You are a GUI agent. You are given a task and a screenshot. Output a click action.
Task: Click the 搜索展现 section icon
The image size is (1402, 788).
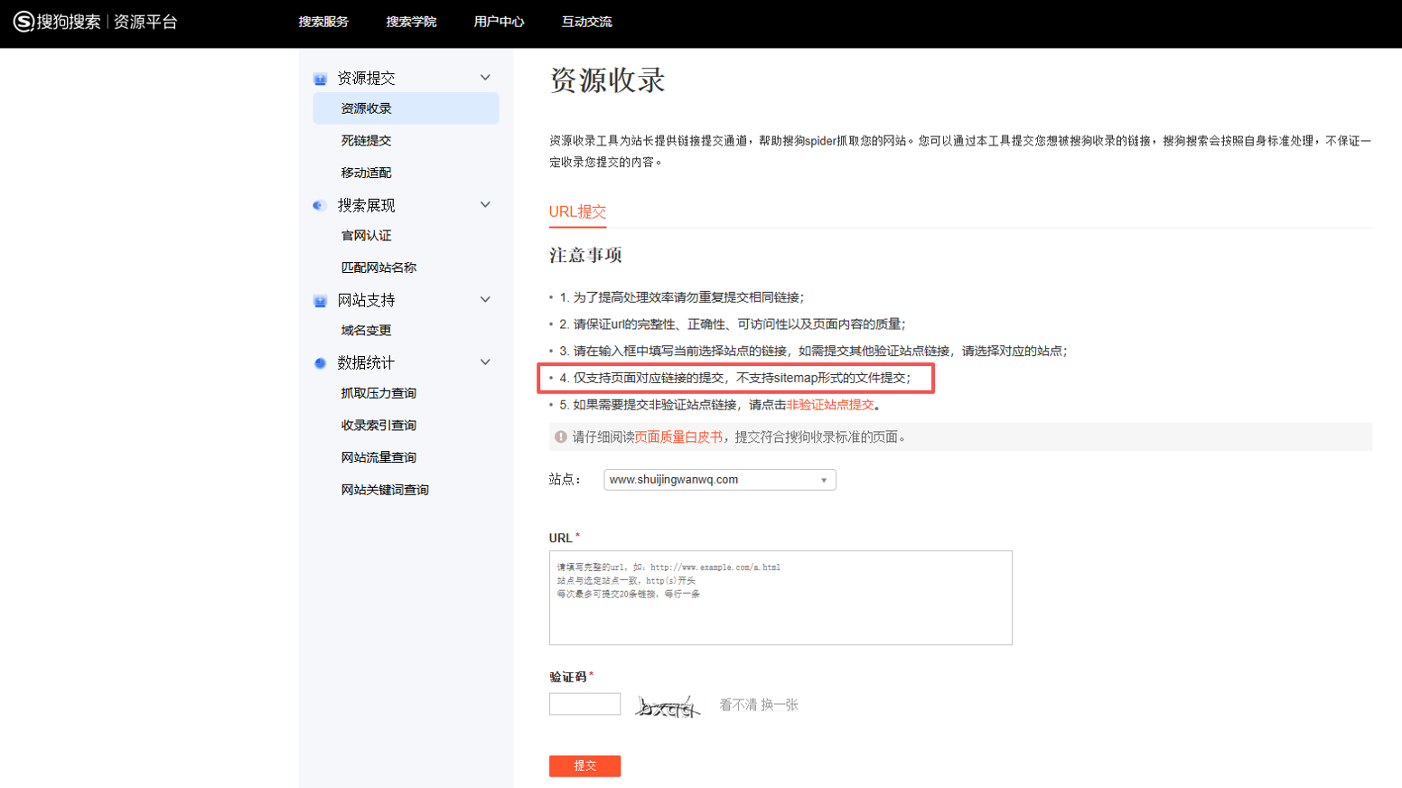coord(319,206)
